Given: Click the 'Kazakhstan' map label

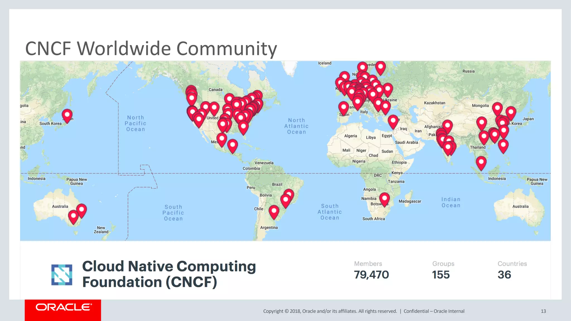Looking at the screenshot, I should click(435, 103).
